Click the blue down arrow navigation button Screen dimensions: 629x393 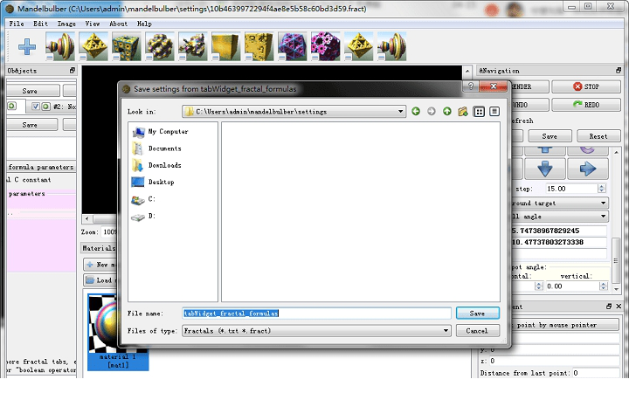[544, 169]
